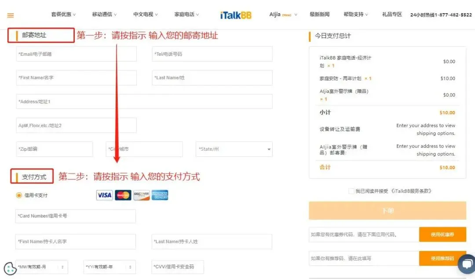Open the YY/有效期-年 year selector

click(x=110, y=267)
